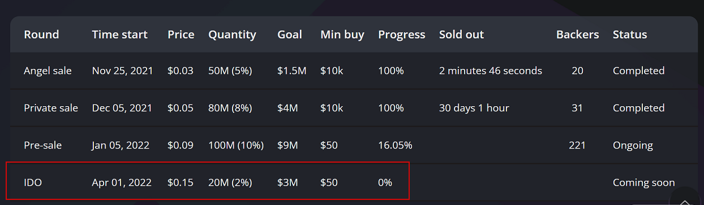The width and height of the screenshot is (704, 205).
Task: Select the IDO round name
Action: 33,182
